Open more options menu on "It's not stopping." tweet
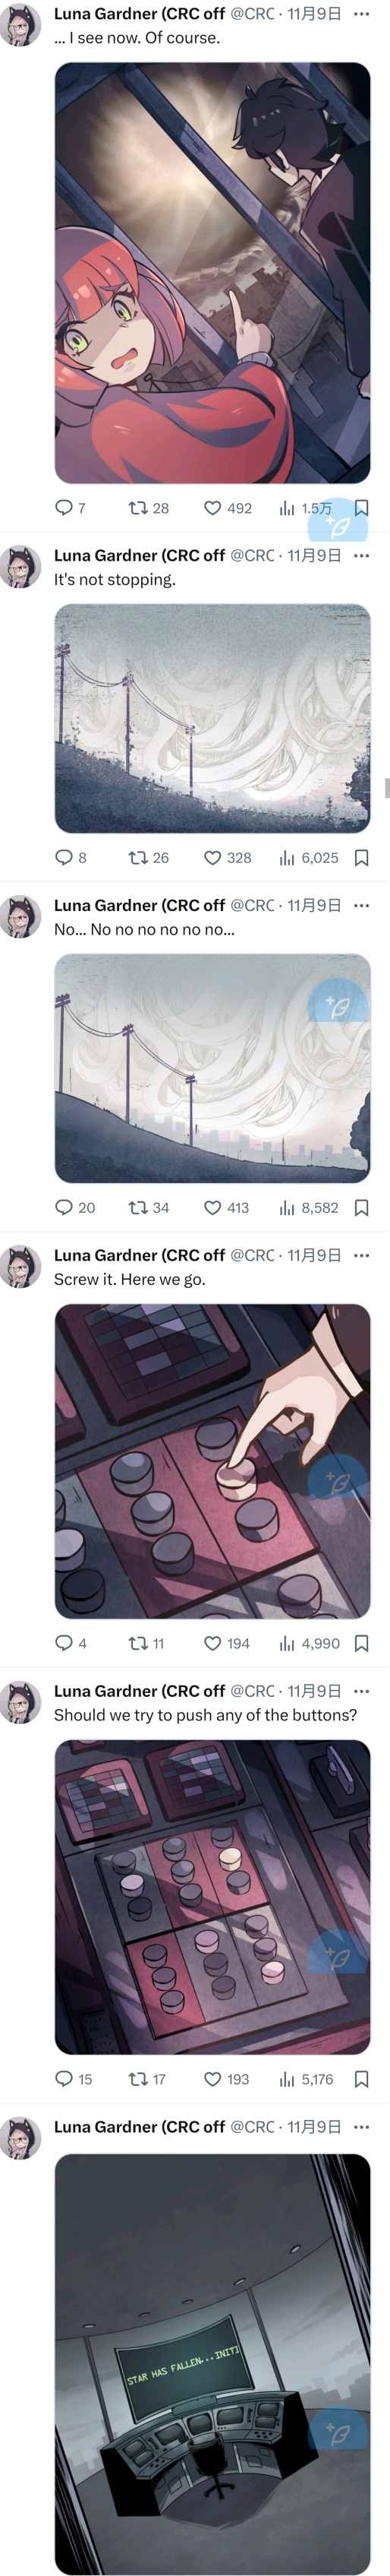Screen dimensions: 390x2576 [362, 555]
